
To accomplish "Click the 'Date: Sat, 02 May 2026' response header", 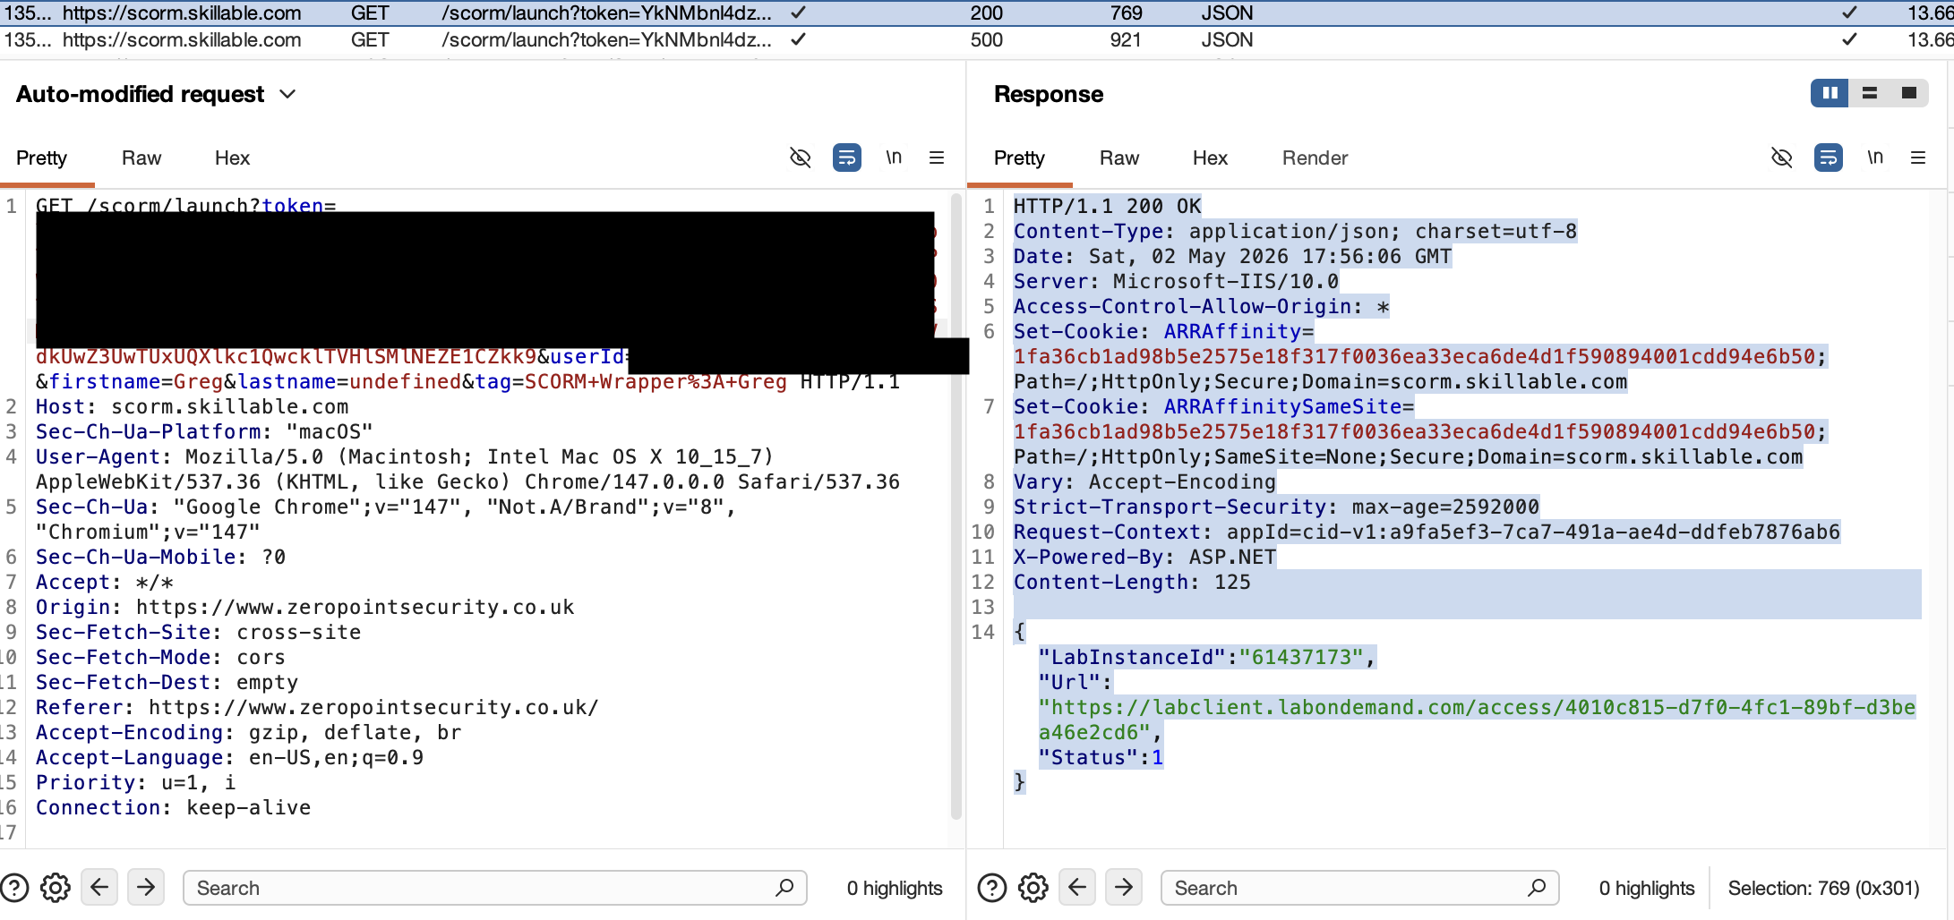I will click(1232, 256).
